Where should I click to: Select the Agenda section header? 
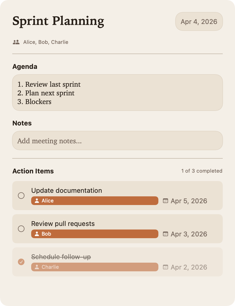(x=25, y=67)
